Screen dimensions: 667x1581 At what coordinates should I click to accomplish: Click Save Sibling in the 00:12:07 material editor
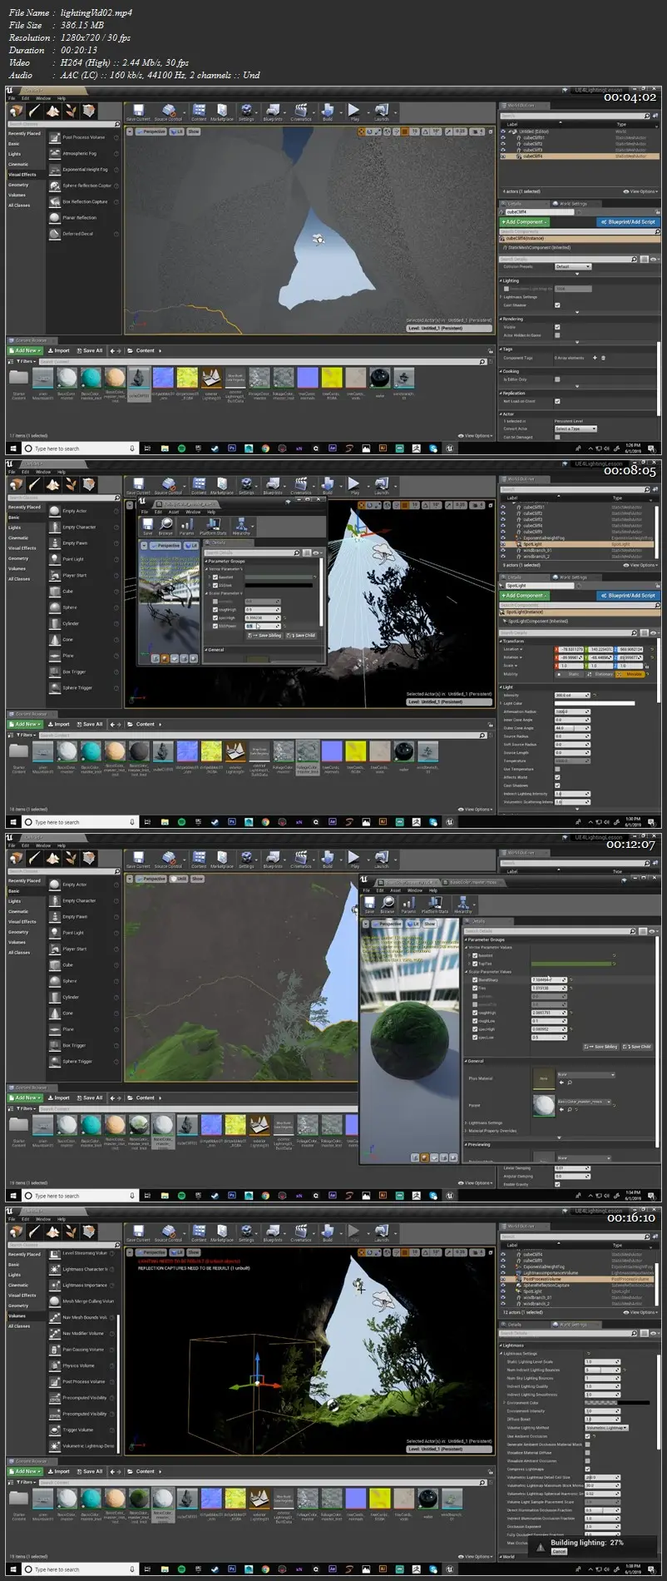click(601, 1046)
